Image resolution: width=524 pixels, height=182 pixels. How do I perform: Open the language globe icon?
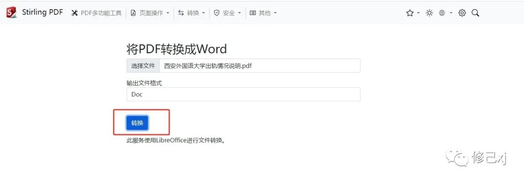(x=442, y=13)
